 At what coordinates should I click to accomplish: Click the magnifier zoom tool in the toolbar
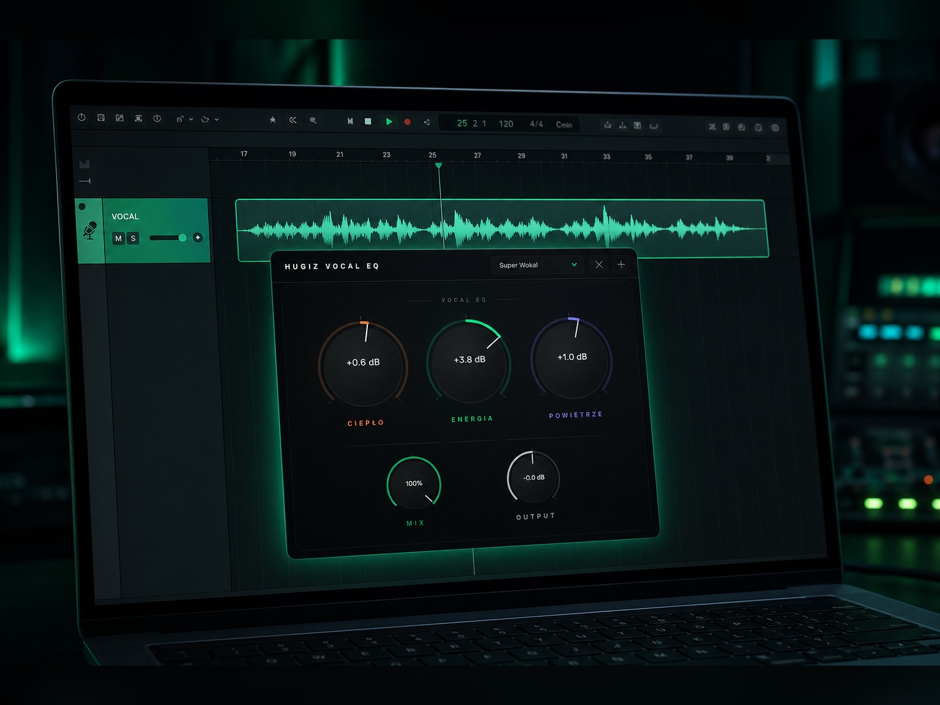[313, 120]
